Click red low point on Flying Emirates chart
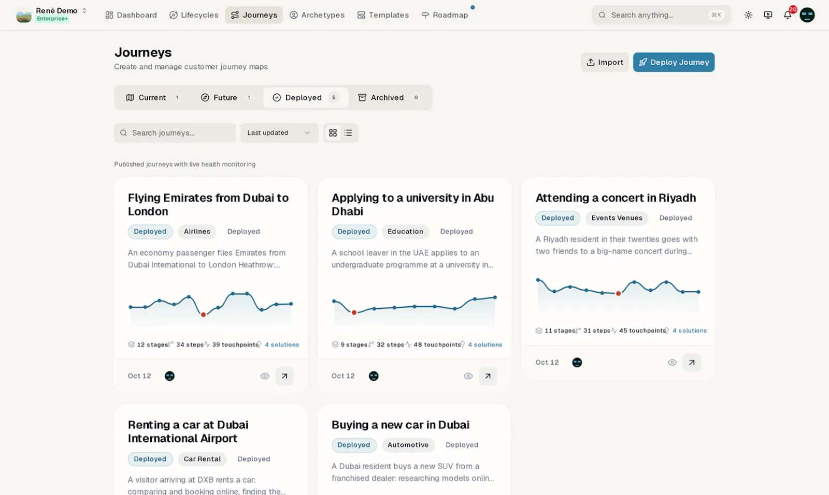Screen dimensions: 829x495 pyautogui.click(x=203, y=314)
